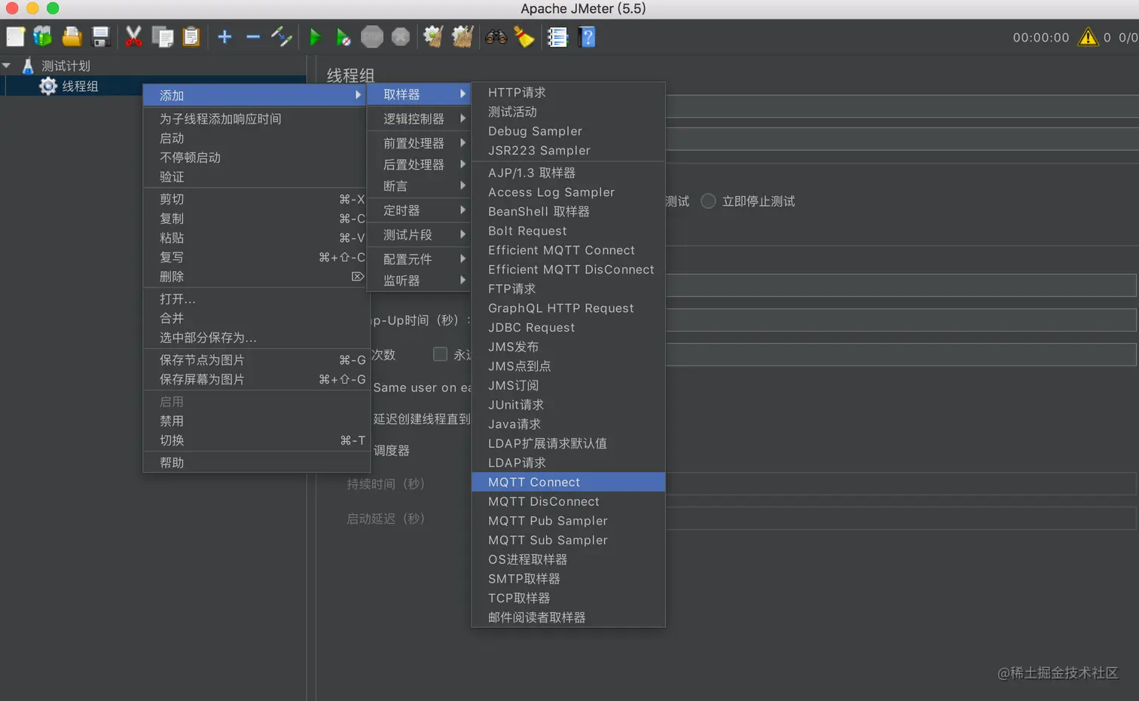Select MQTT DisConnect entry
Viewport: 1139px width, 701px height.
coord(568,501)
